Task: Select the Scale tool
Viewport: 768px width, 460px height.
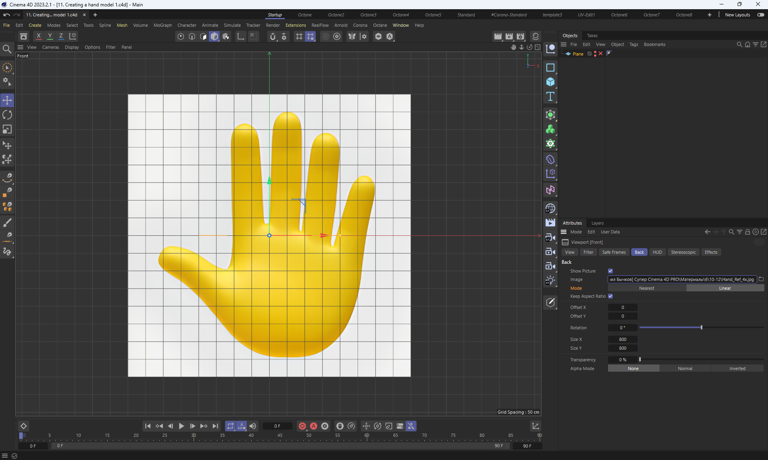Action: coord(7,129)
